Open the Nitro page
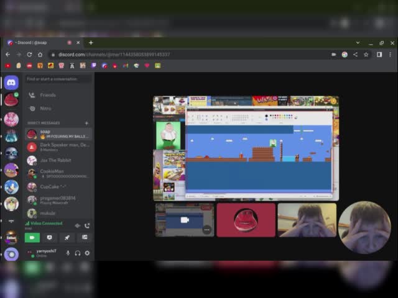Screen dimensions: 398x298 58,109
